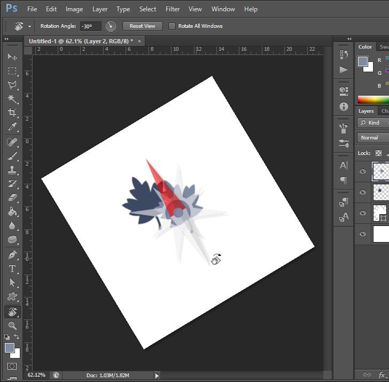This screenshot has width=389, height=382.
Task: Select the Magic Wand tool
Action: coord(12,99)
